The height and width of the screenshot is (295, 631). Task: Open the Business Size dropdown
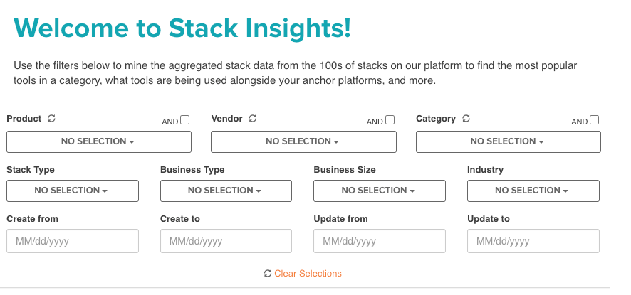[x=380, y=191]
